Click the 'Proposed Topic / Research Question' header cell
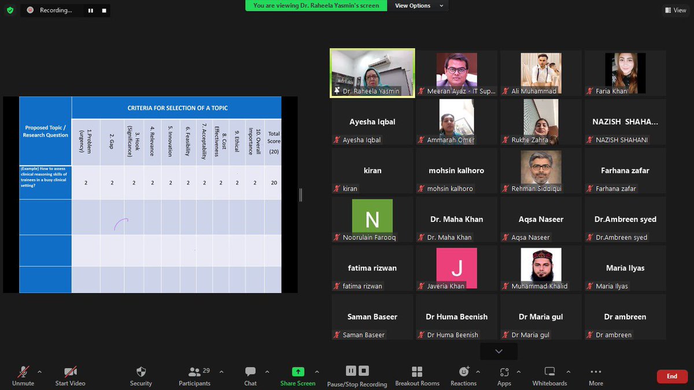Viewport: 694px width, 390px height. click(45, 131)
